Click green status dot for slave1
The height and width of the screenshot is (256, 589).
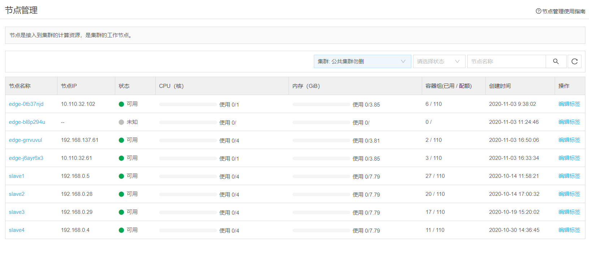(121, 176)
